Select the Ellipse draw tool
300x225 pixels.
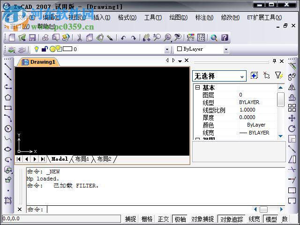(x=8, y=149)
